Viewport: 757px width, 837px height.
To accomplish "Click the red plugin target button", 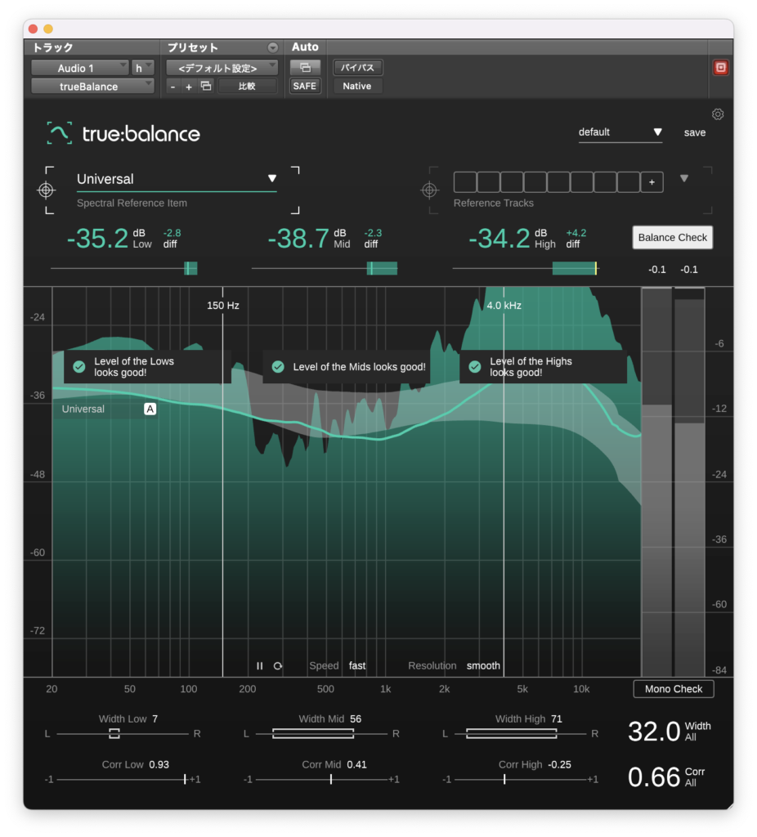I will (x=721, y=67).
